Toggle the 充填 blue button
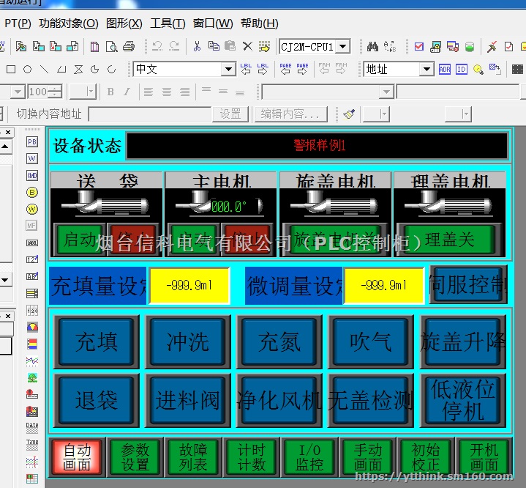The image size is (526, 488). (x=97, y=341)
